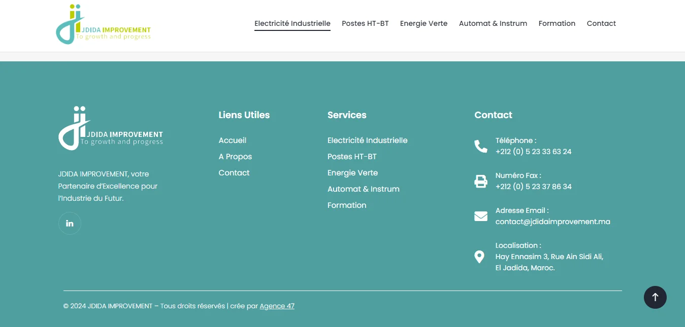Image resolution: width=685 pixels, height=327 pixels.
Task: Open the A Propos footer link
Action: point(235,157)
